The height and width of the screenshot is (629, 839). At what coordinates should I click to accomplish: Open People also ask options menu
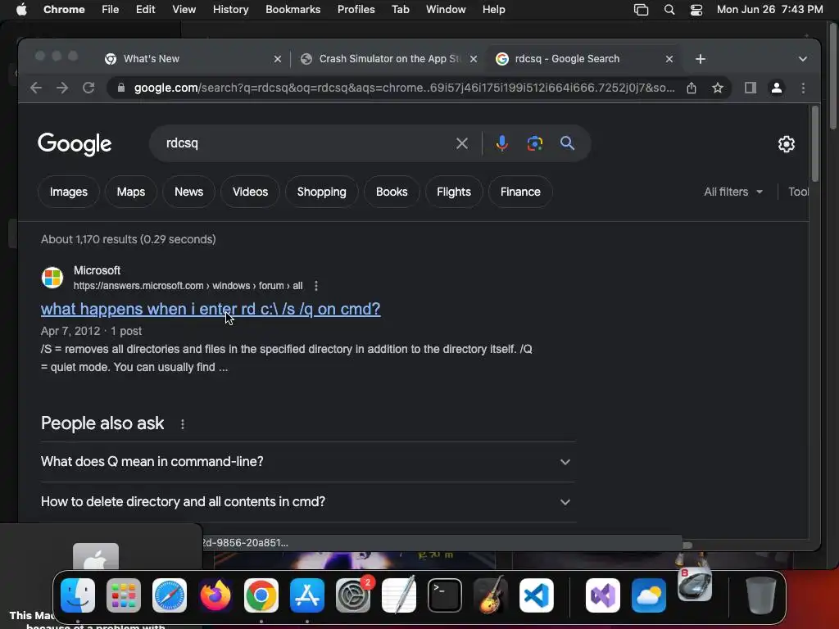pos(183,424)
